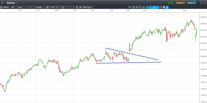Click the buy price 2,453.45
The height and width of the screenshot is (103, 207).
(x=192, y=3)
